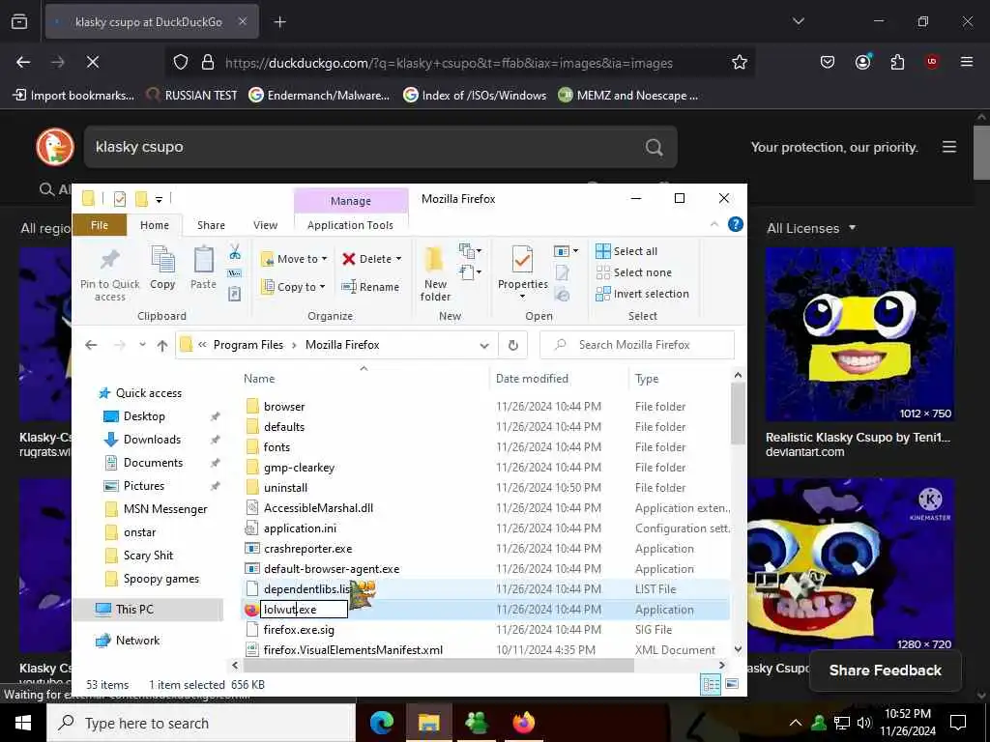
Task: Open Index of /ISOs/Windows bookmark
Action: (x=475, y=96)
